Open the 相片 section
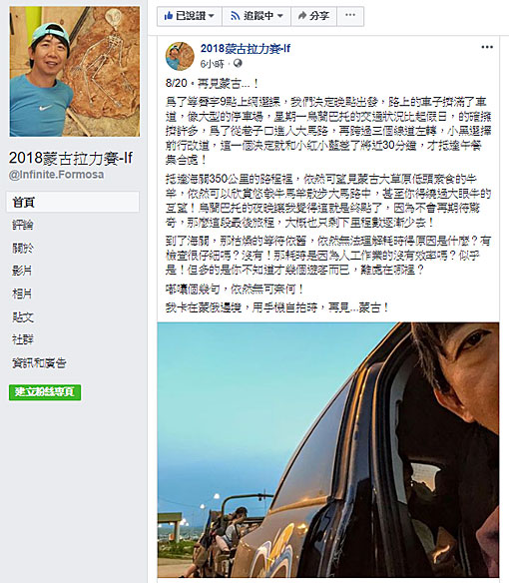This screenshot has width=509, height=583. pyautogui.click(x=22, y=293)
